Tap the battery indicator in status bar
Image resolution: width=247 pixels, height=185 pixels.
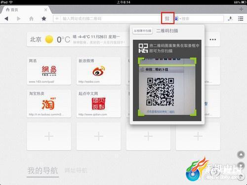pos(244,2)
